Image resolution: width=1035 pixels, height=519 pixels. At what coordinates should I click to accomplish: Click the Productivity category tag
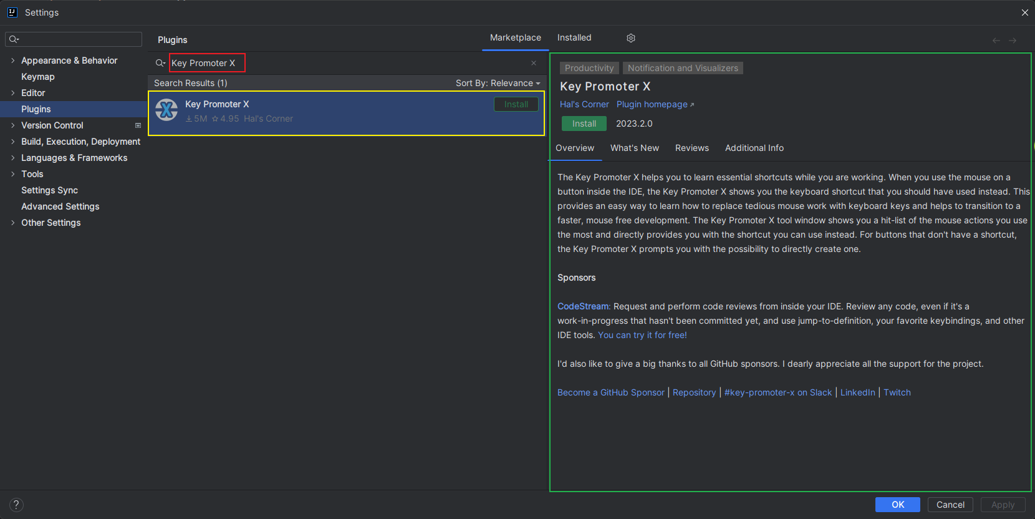pyautogui.click(x=589, y=68)
